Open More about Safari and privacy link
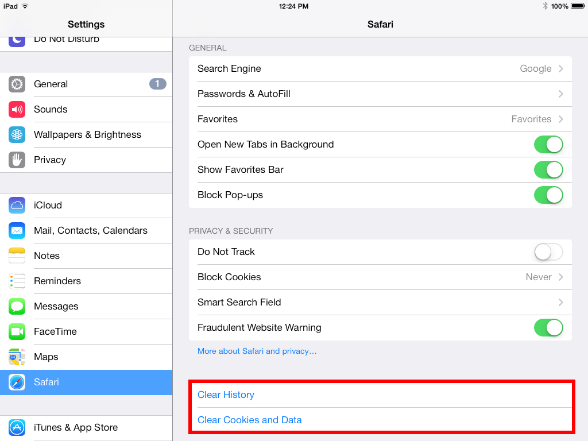The height and width of the screenshot is (441, 588). pos(257,351)
